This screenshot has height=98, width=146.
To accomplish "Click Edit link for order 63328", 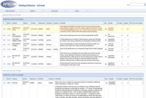I will click(4, 29).
